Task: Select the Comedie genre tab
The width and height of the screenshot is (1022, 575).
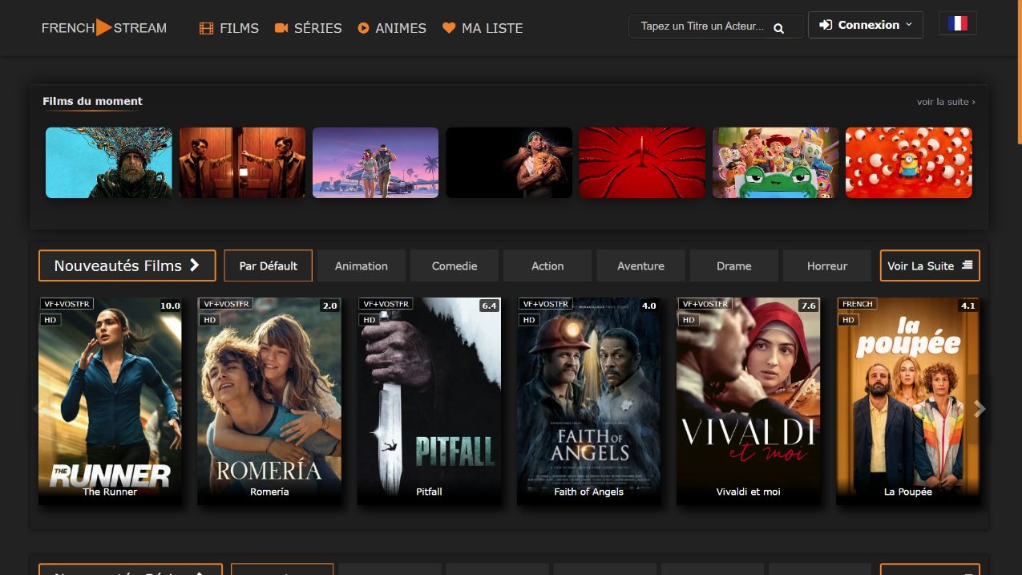Action: pyautogui.click(x=454, y=265)
